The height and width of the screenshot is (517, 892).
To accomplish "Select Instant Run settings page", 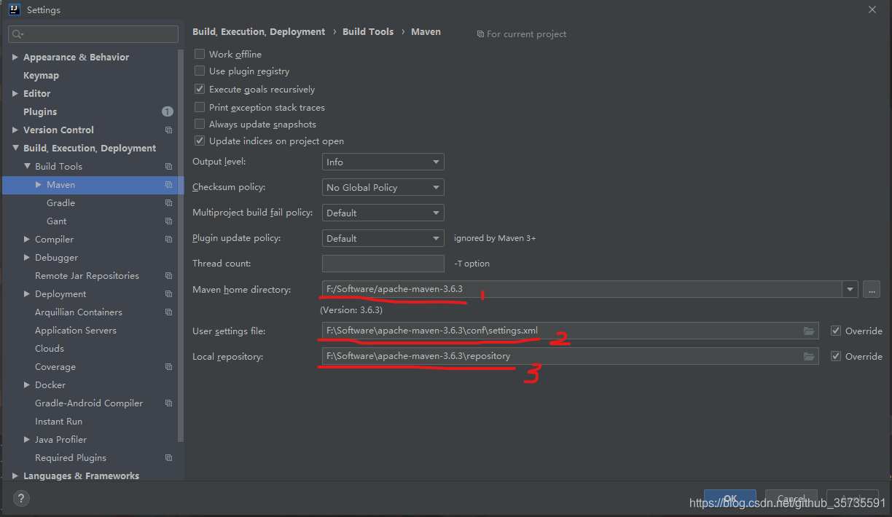I will tap(58, 422).
